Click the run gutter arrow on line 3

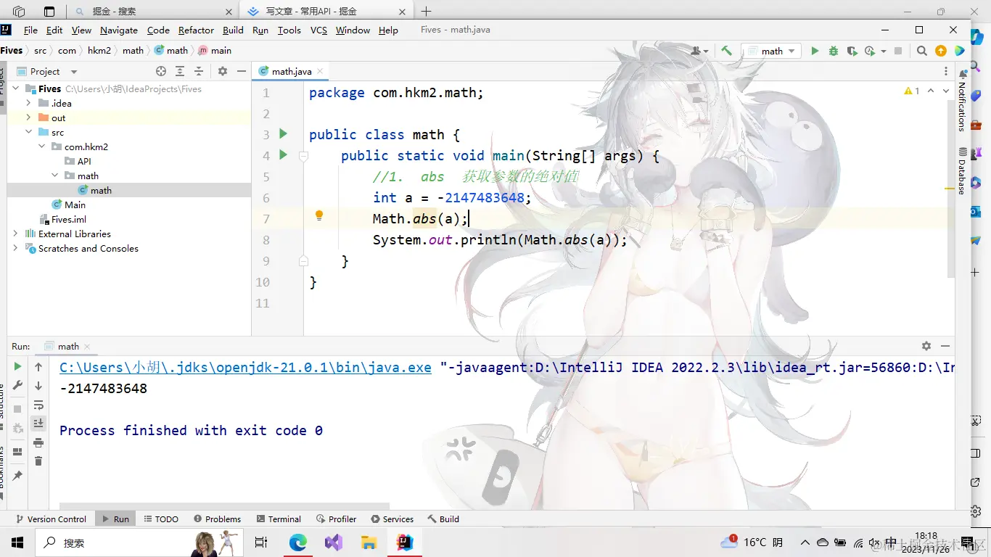pos(284,133)
